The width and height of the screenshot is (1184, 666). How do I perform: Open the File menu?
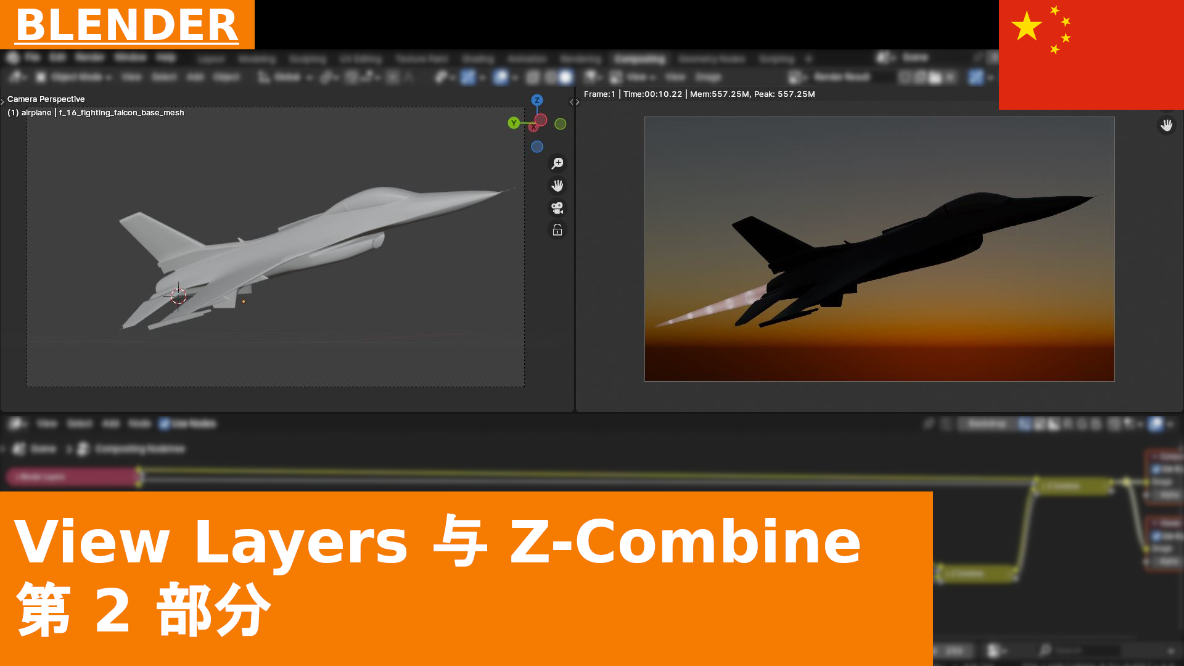click(x=33, y=58)
